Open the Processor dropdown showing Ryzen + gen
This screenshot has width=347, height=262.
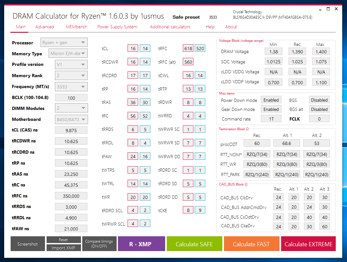tap(64, 42)
